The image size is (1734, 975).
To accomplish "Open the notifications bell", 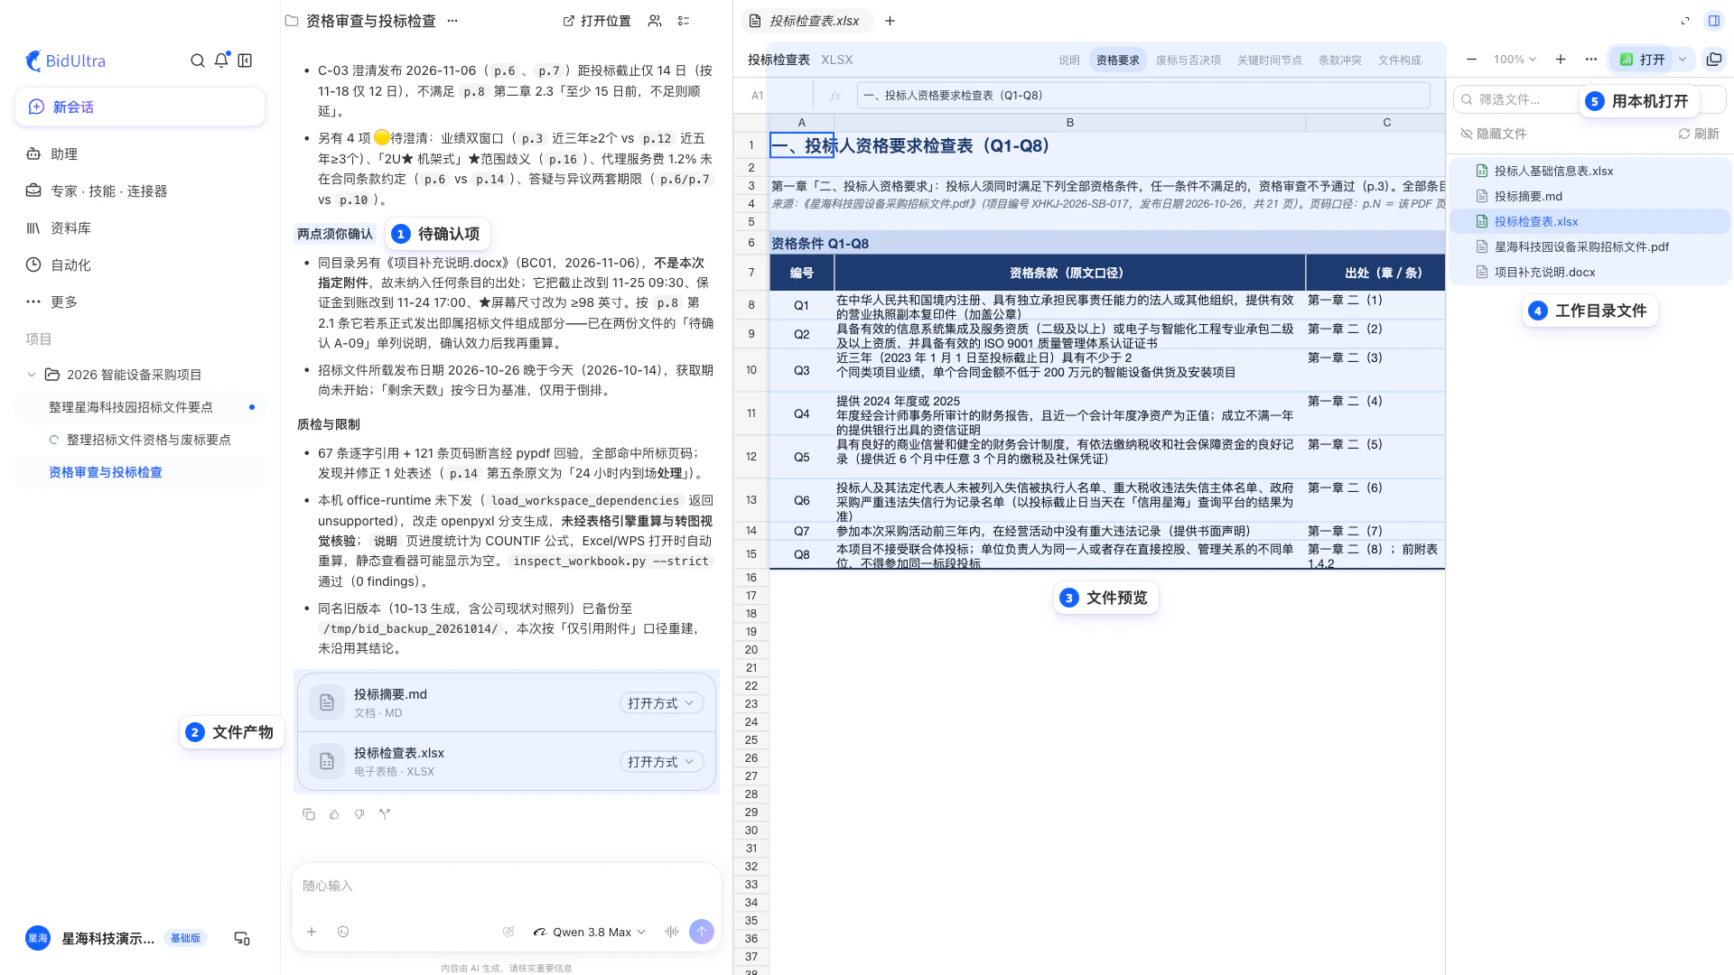I will (221, 60).
